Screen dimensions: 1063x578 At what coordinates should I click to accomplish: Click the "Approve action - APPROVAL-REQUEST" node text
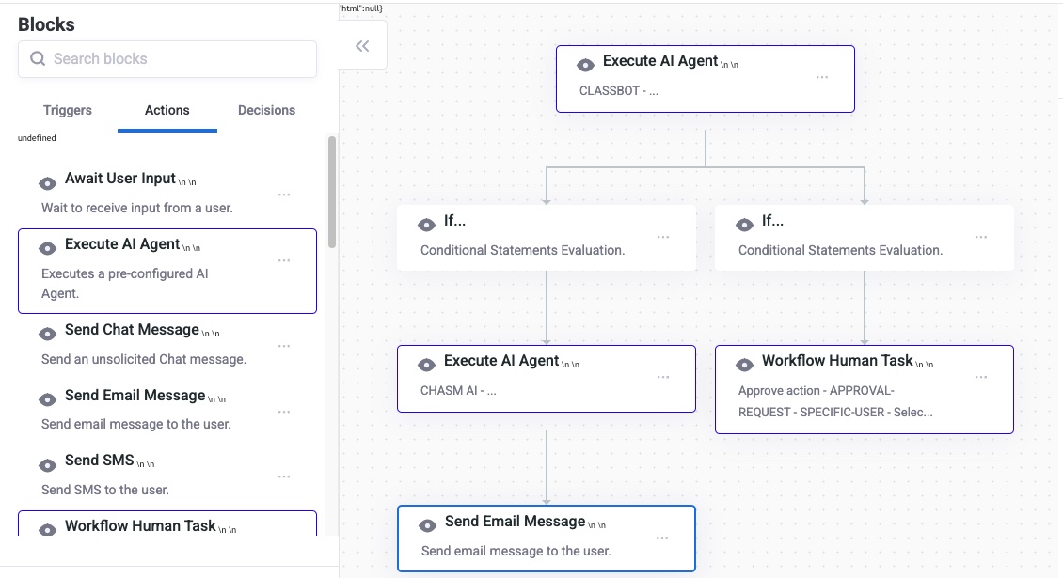pyautogui.click(x=835, y=401)
